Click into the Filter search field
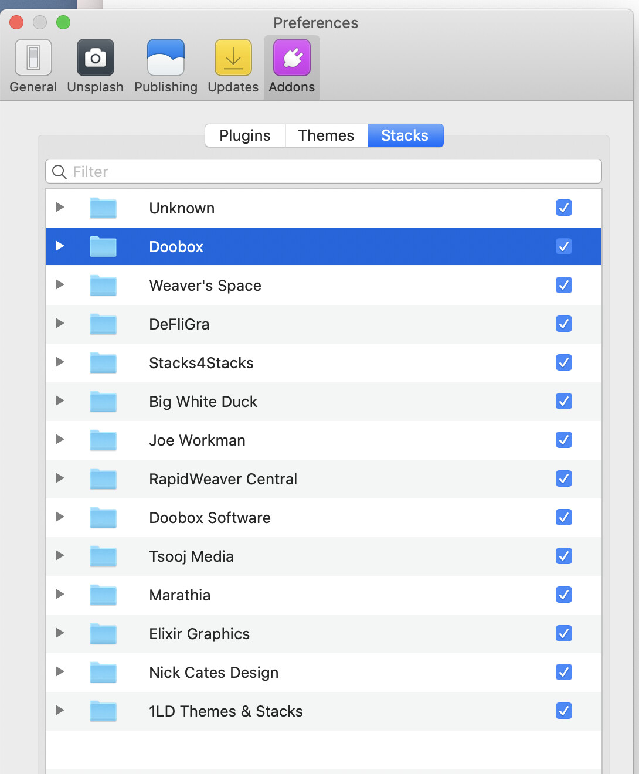639x774 pixels. click(324, 171)
